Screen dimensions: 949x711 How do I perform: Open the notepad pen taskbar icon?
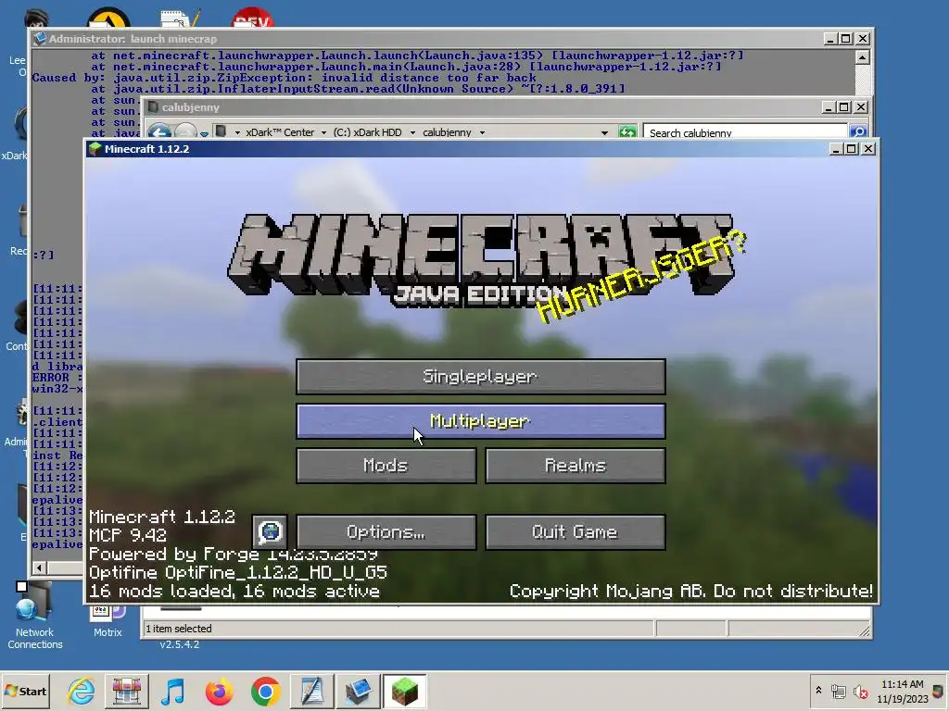click(311, 691)
